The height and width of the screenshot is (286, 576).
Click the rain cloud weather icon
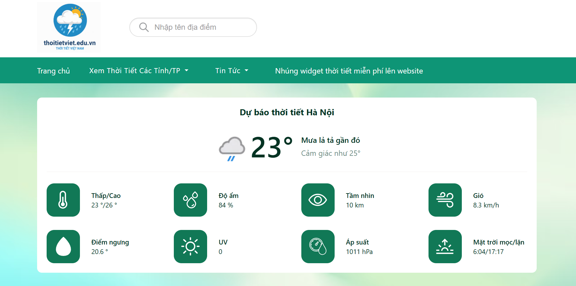point(232,149)
